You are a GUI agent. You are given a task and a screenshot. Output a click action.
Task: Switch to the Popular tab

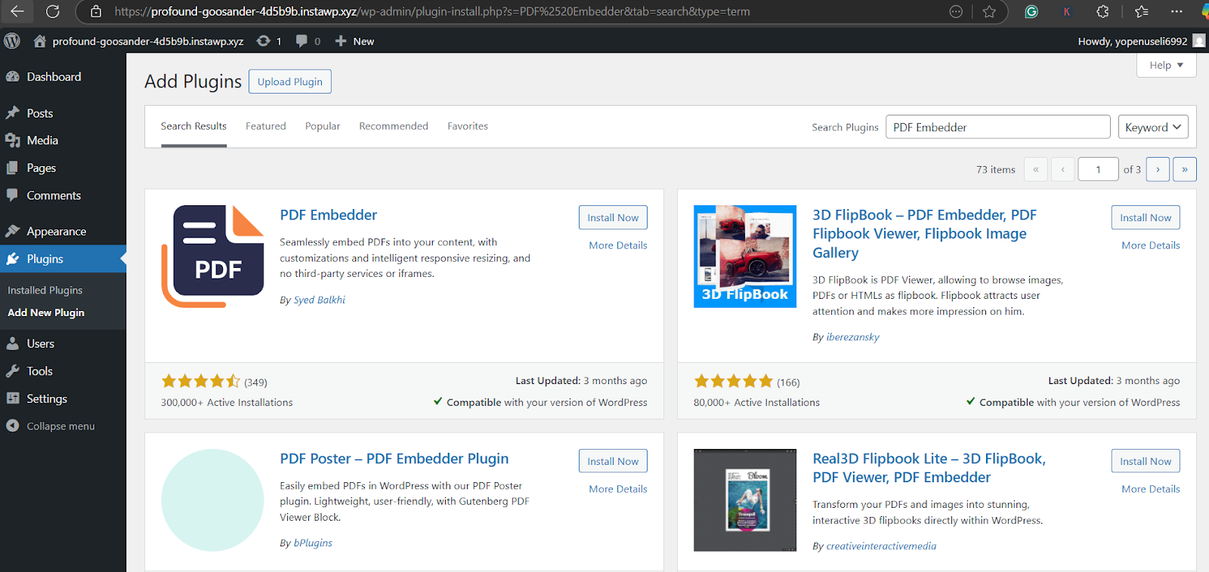[x=323, y=126]
